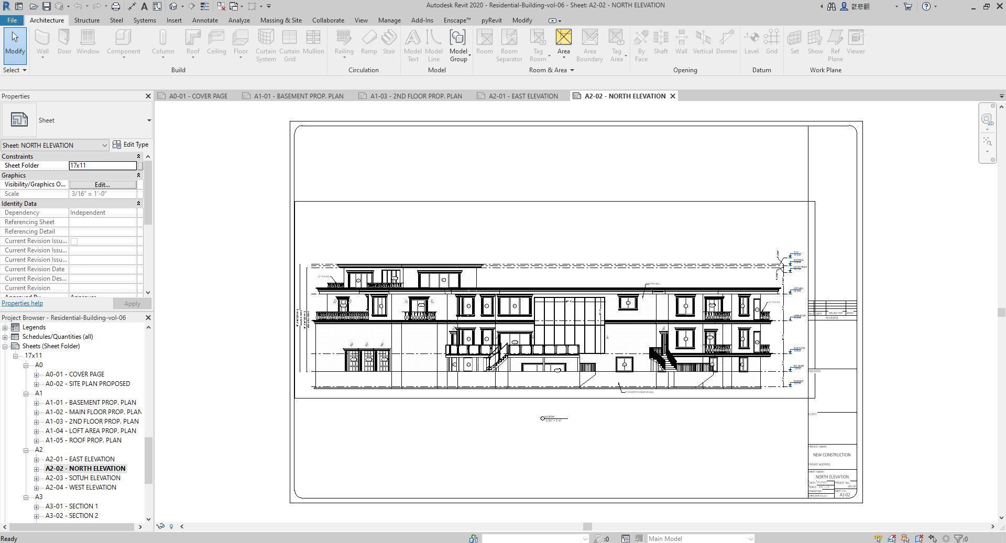Open the Select panel dropdown
Image resolution: width=1006 pixels, height=543 pixels.
coord(15,70)
